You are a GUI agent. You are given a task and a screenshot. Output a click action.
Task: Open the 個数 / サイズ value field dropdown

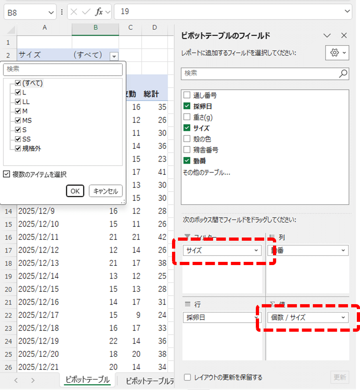(x=342, y=318)
